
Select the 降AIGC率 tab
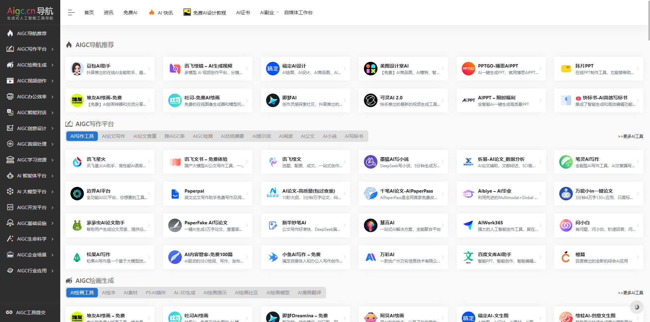pyautogui.click(x=175, y=136)
